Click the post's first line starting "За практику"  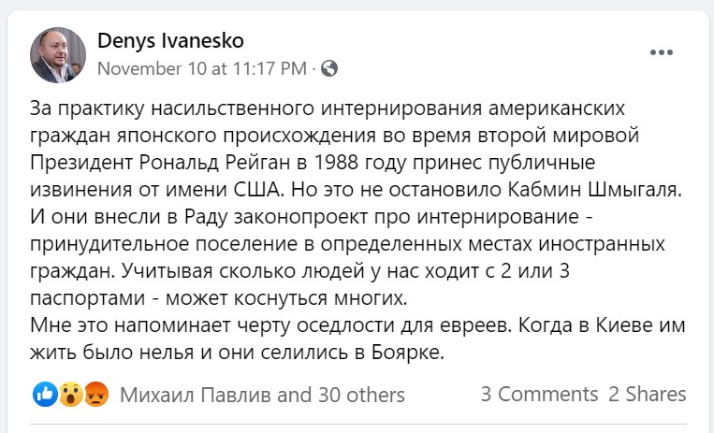point(328,104)
